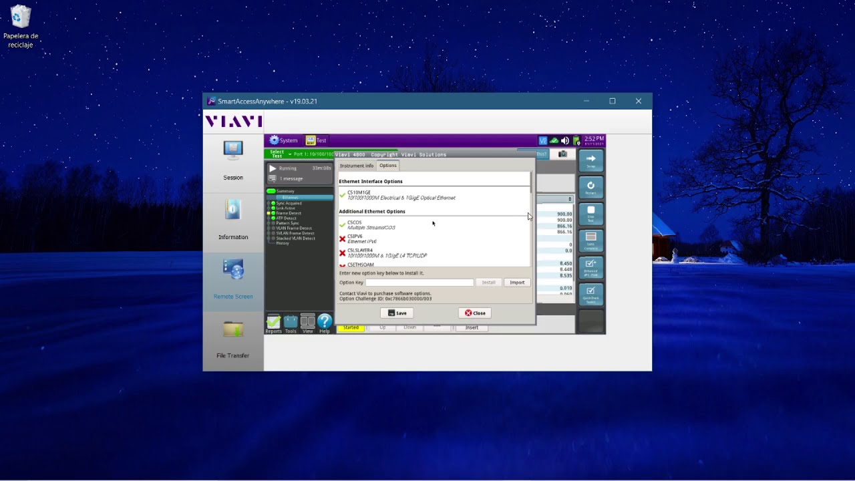
Task: Click the Stop Test button
Action: (x=590, y=214)
